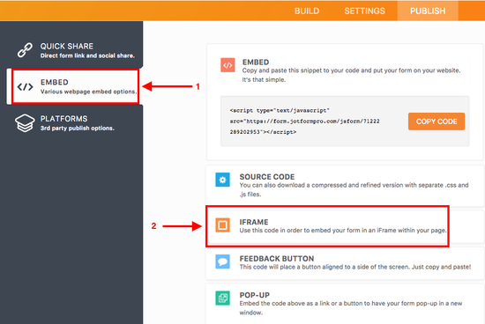Click '3rd party publish options.' text
Screen dimensions: 485x324
click(x=78, y=129)
